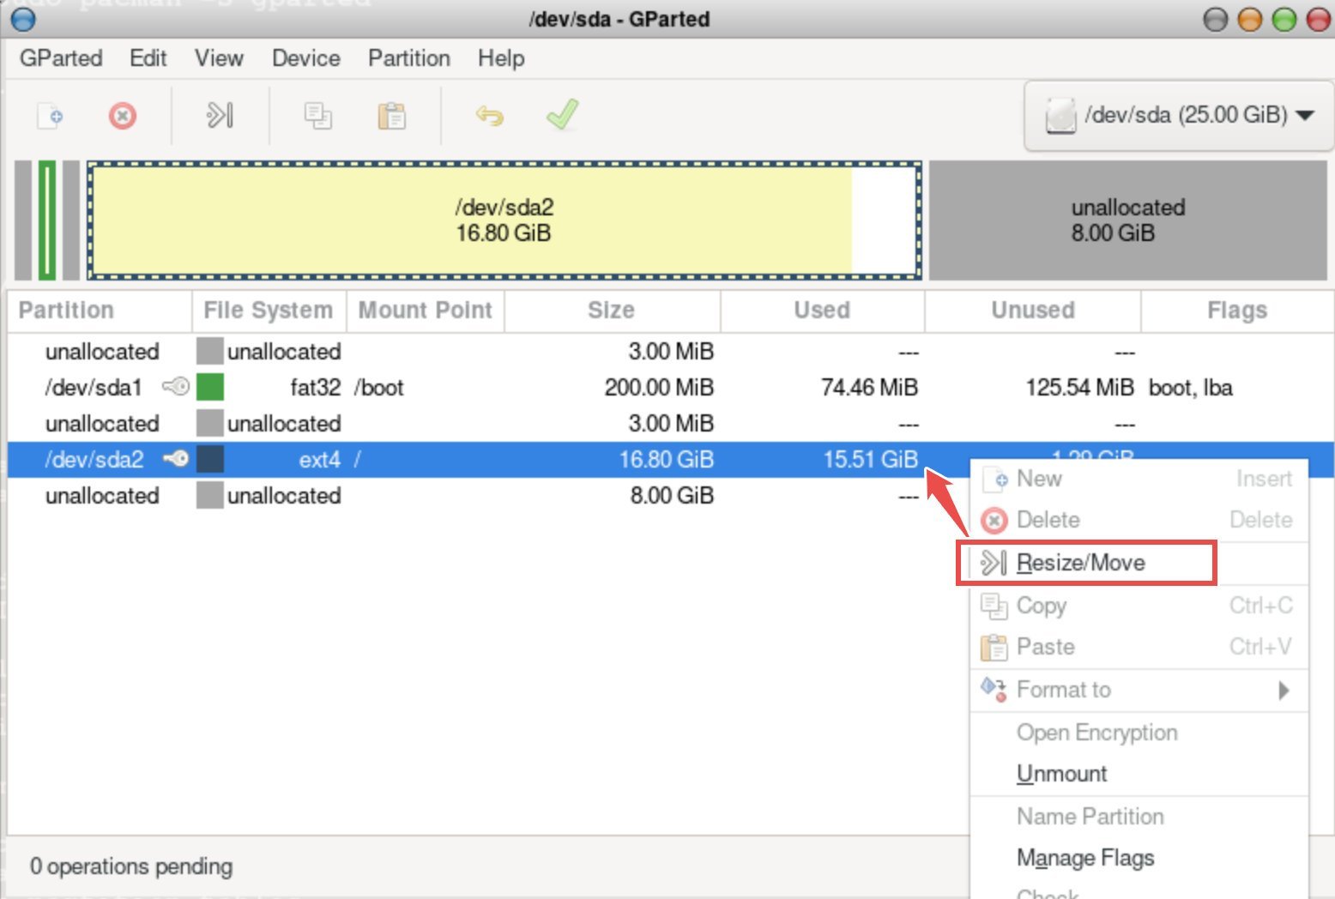The width and height of the screenshot is (1335, 899).
Task: Click the gray swatch in the 8.00 GiB unallocated row
Action: 210,495
